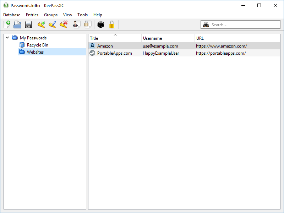Open the Tools menu
Image resolution: width=284 pixels, height=213 pixels.
82,15
